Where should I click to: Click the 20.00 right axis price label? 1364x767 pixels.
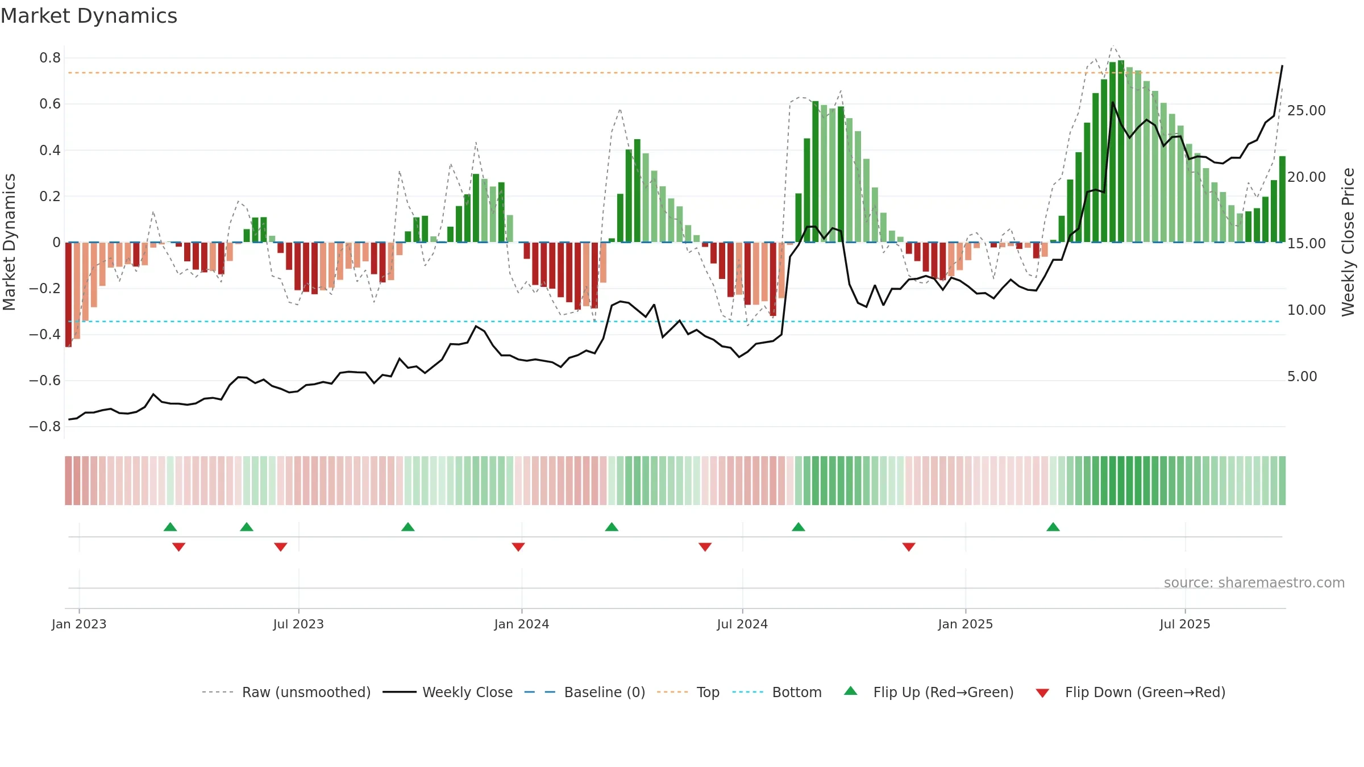pos(1307,177)
